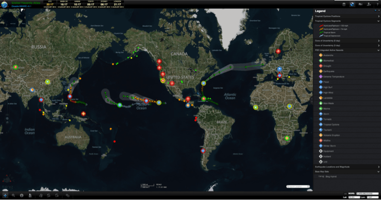Click the globe Legend icon
This screenshot has height=200, width=381.
[x=352, y=4]
